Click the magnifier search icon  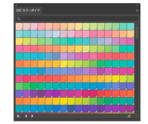pos(19,19)
